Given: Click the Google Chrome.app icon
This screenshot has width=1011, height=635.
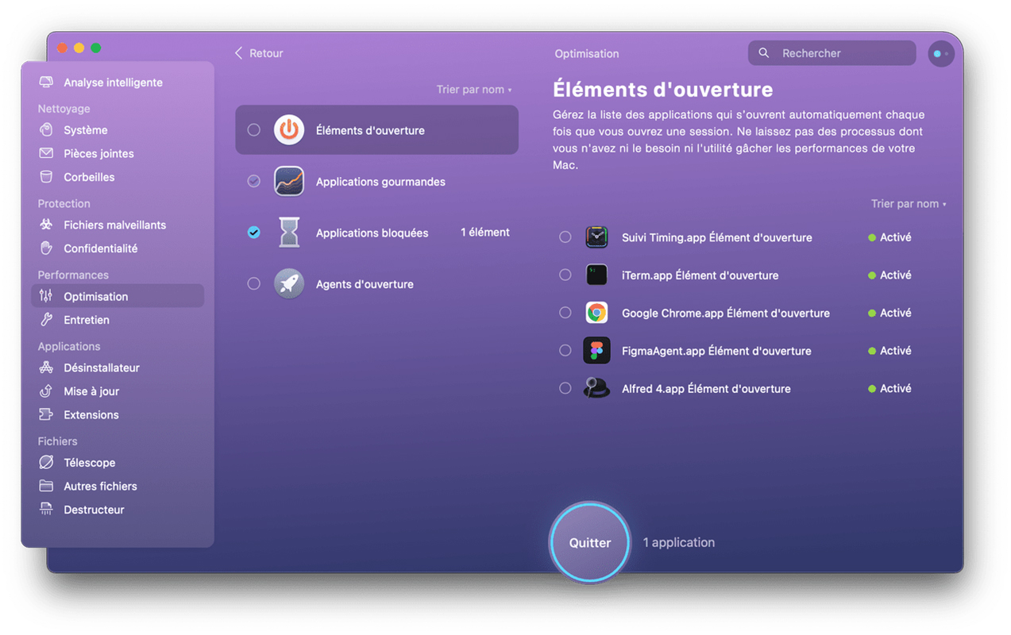Looking at the screenshot, I should point(596,313).
